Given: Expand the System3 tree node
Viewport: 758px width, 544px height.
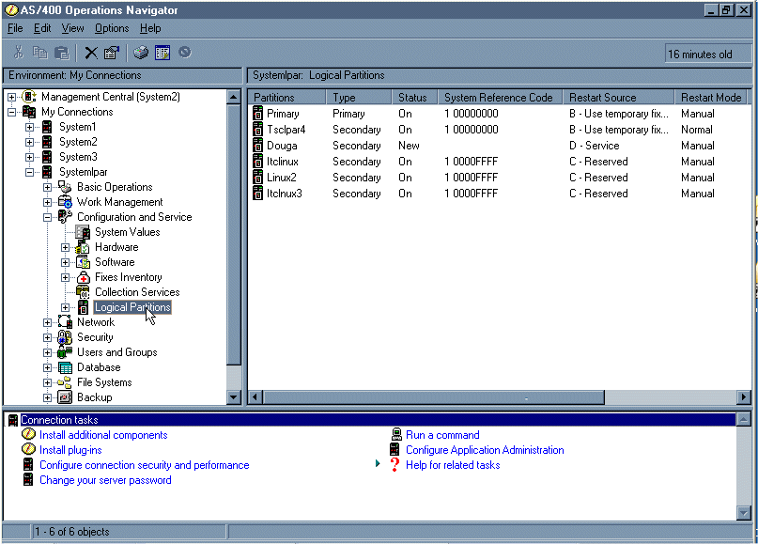Looking at the screenshot, I should [x=29, y=157].
